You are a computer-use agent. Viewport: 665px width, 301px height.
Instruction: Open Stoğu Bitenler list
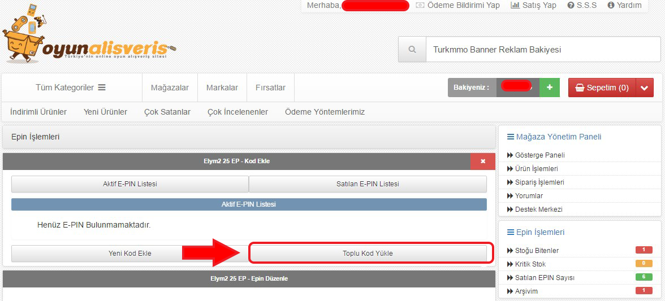click(x=533, y=251)
